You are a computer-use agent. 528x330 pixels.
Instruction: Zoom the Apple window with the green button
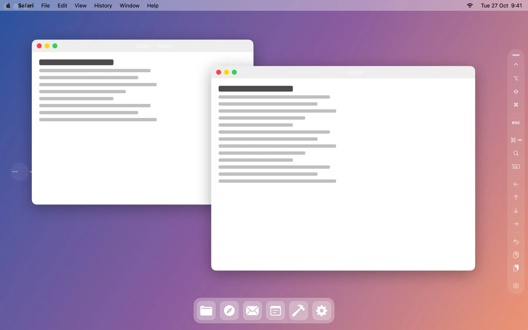(234, 72)
